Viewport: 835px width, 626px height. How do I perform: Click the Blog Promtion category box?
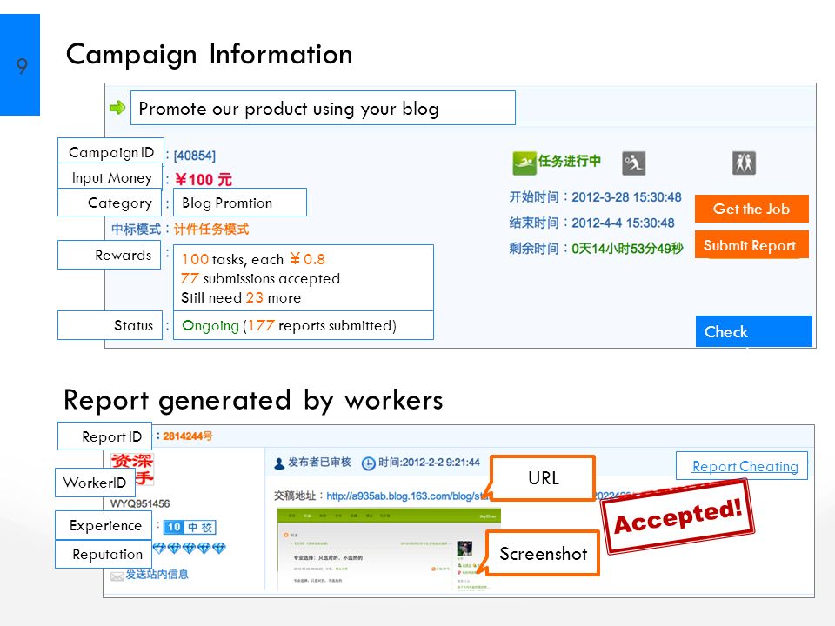(240, 203)
